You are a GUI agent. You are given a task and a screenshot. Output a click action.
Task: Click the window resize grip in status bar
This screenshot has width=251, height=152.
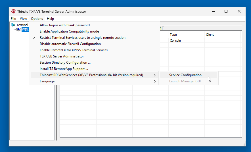tap(244, 145)
